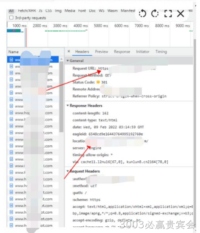Filter requests by Font
200x233 pixels.
[x=82, y=11]
